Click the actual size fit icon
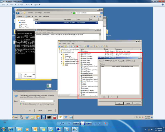The width and height of the screenshot is (165, 132). click(x=69, y=123)
